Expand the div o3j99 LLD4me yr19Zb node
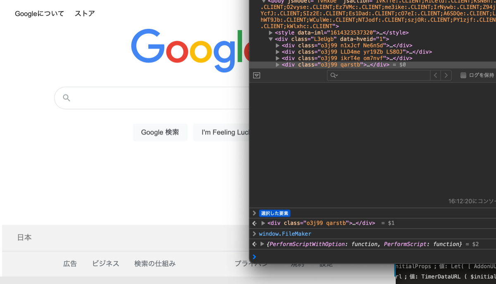Screen dimensions: 496x284 (278, 52)
